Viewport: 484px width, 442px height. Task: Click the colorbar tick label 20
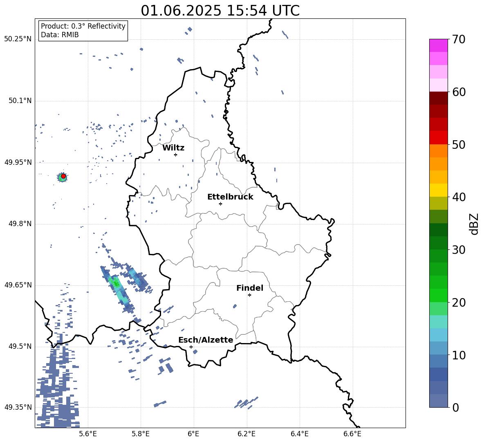coord(459,303)
